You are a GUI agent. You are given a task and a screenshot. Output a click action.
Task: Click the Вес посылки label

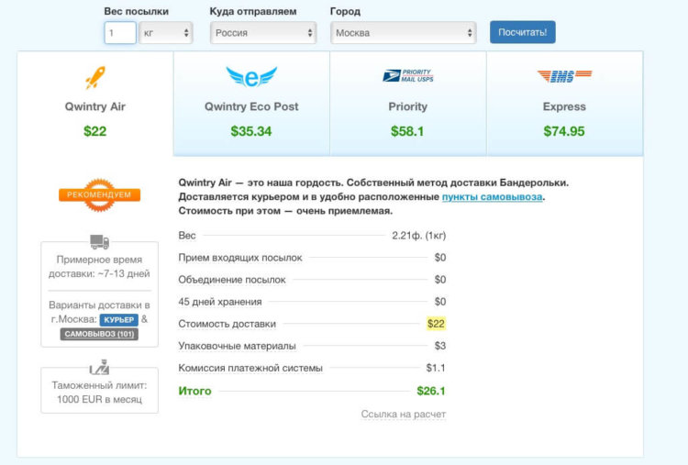[x=137, y=11]
